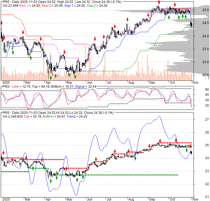The height and width of the screenshot is (201, 210).
Task: Click the 23.0 price axis label
Action: click(x=205, y=62)
